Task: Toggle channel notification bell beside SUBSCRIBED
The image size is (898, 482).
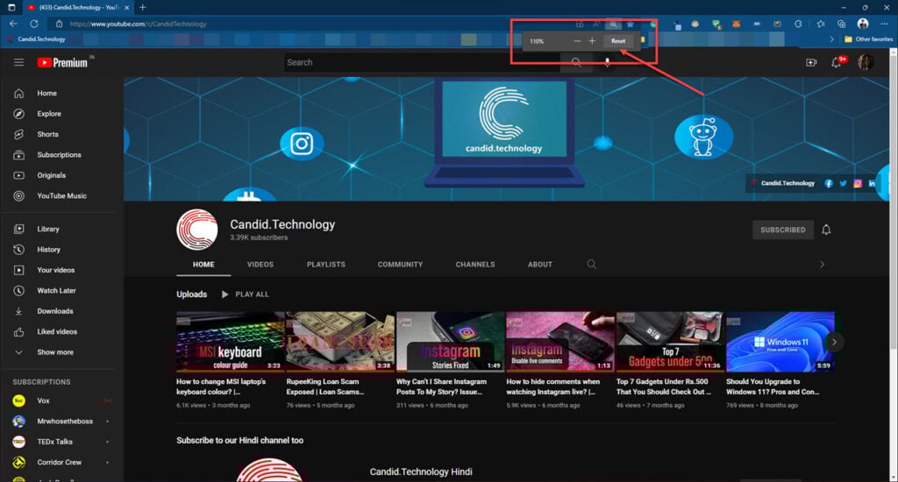Action: (826, 230)
